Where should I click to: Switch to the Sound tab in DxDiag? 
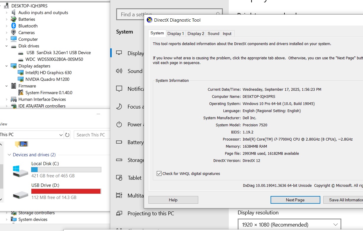213,34
